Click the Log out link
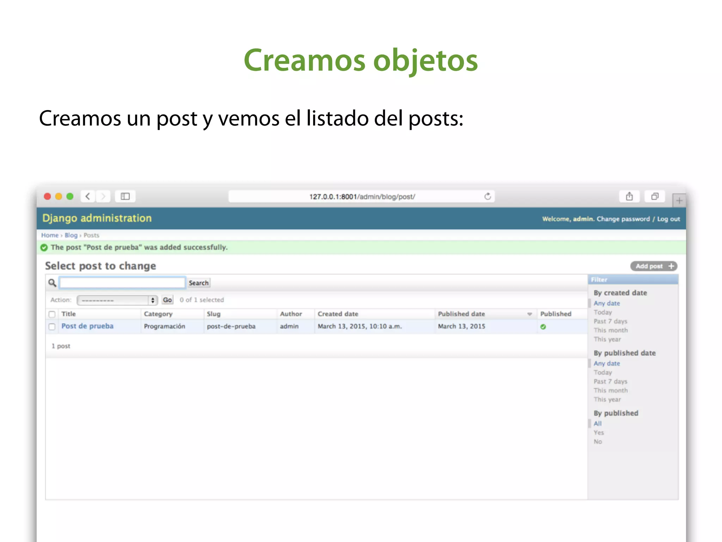This screenshot has width=722, height=542. (x=668, y=219)
